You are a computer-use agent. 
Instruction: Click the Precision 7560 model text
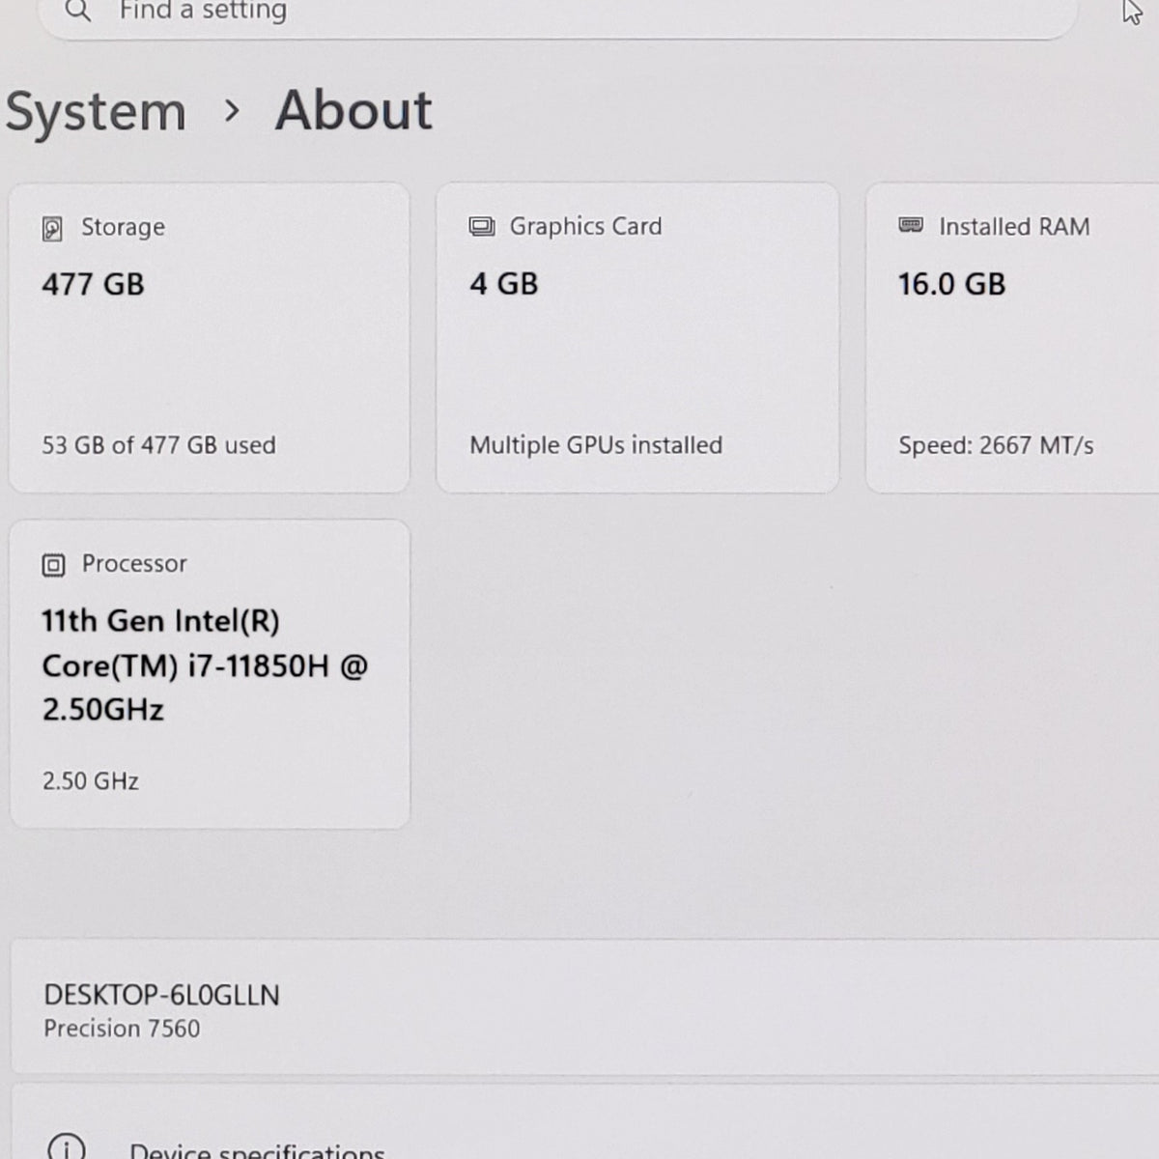point(122,1029)
